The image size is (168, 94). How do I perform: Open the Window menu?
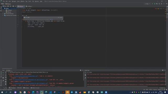tap(37, 1)
